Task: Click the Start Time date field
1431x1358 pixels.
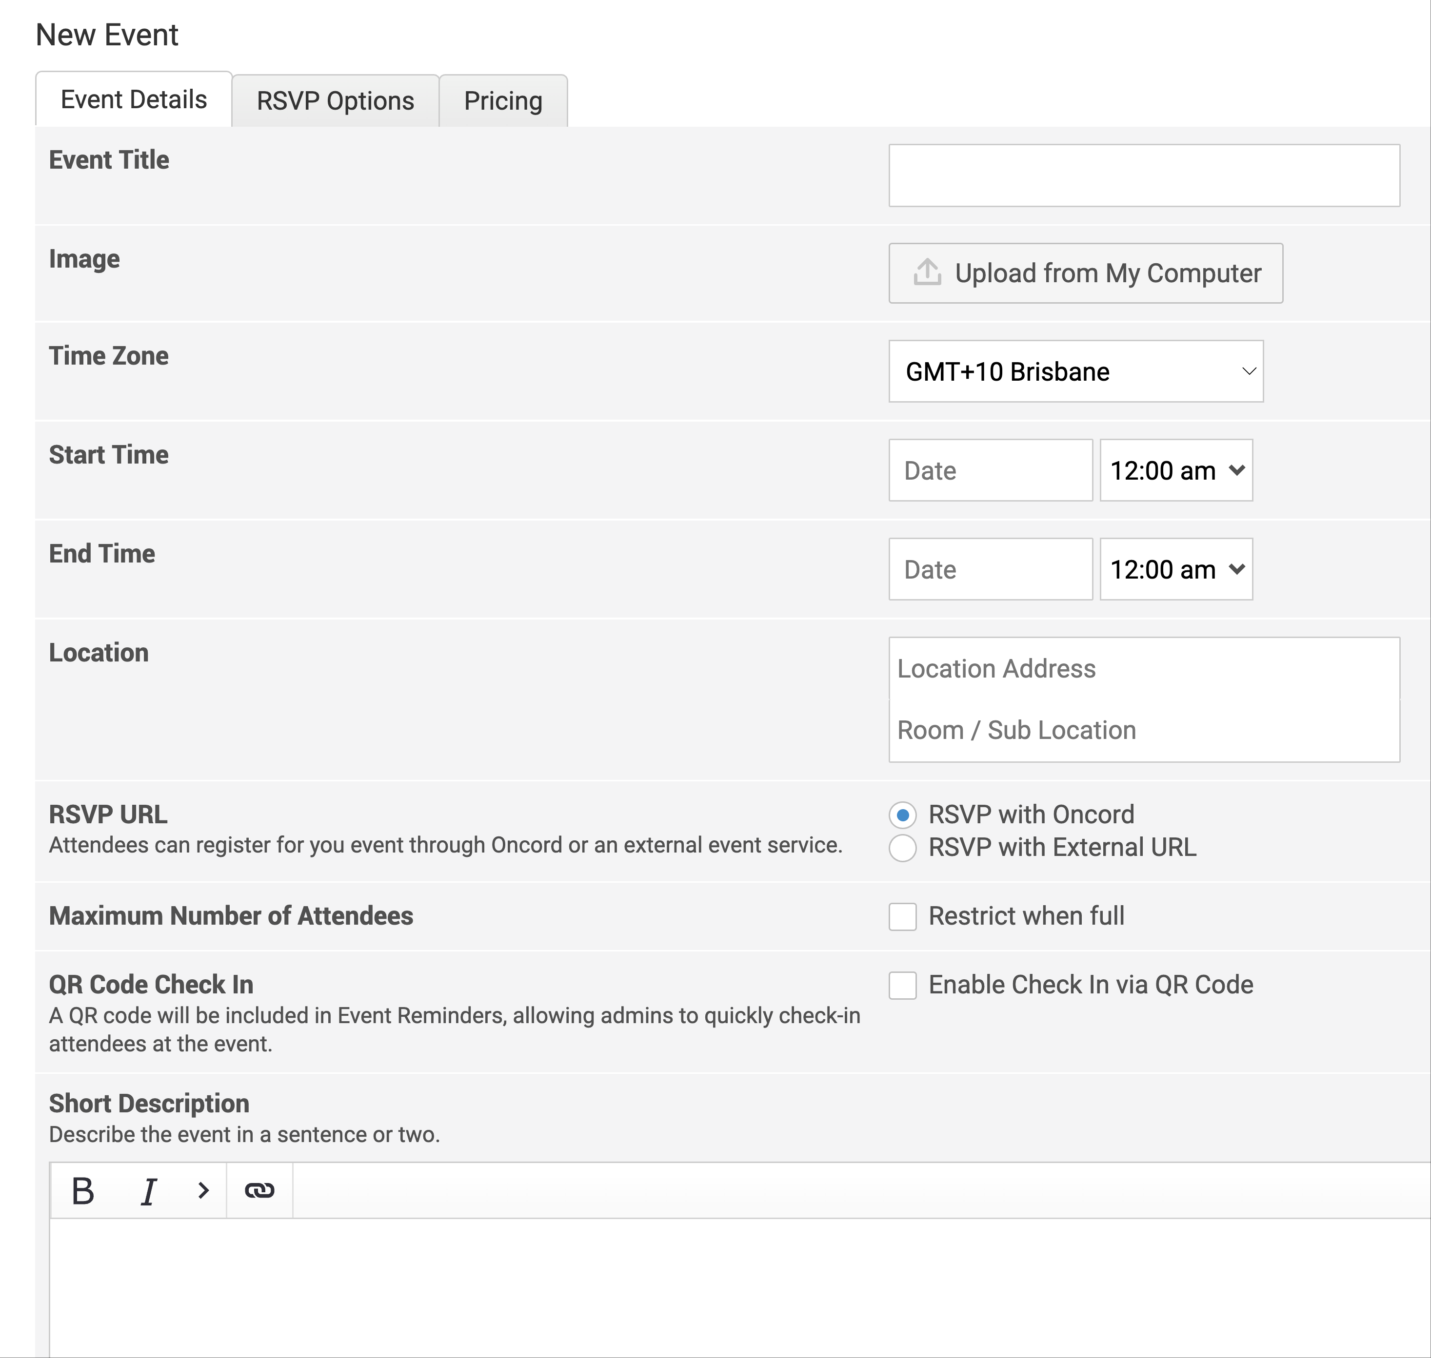Action: [990, 470]
